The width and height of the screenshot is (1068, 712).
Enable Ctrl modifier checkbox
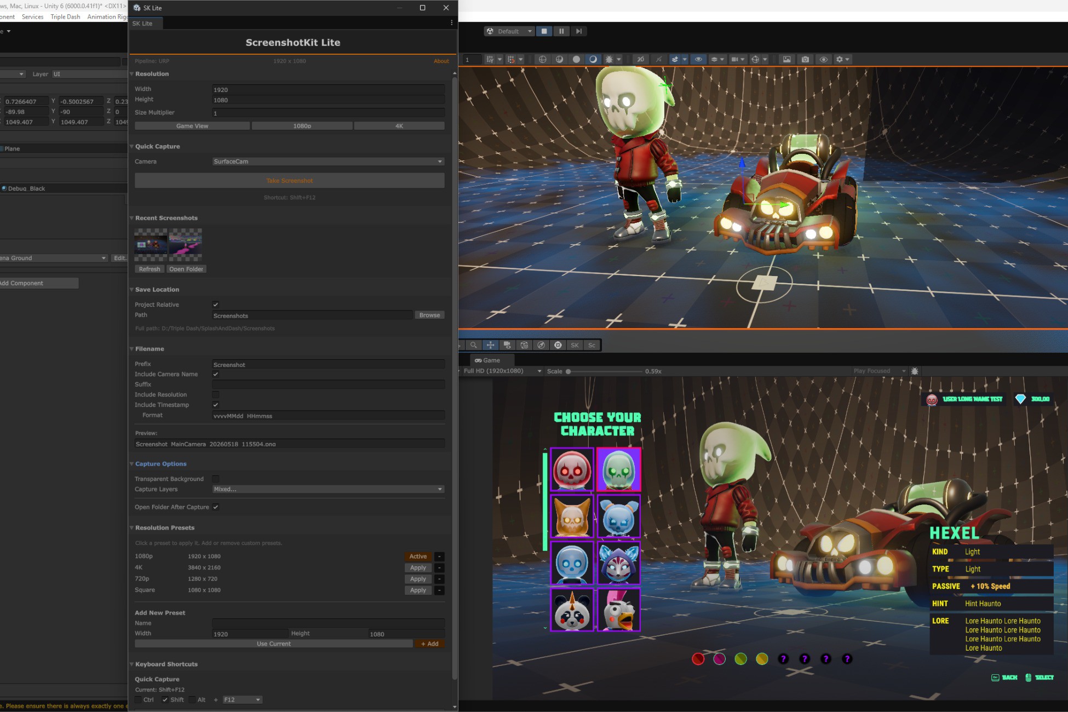click(x=139, y=699)
